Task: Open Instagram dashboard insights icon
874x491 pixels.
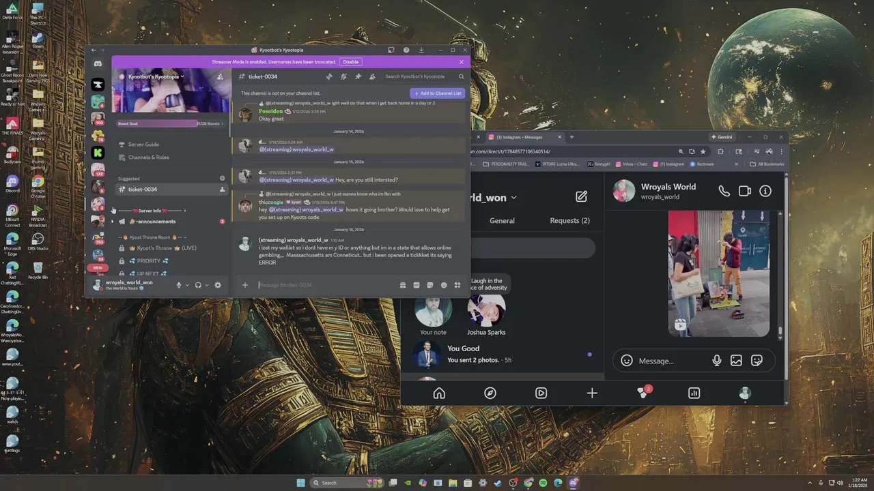Action: [694, 393]
